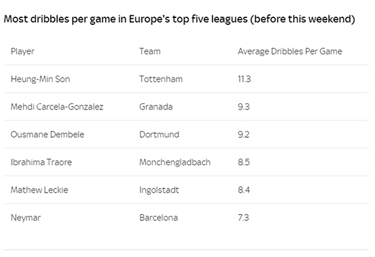Select the Heung-Min Son player name

[x=40, y=79]
